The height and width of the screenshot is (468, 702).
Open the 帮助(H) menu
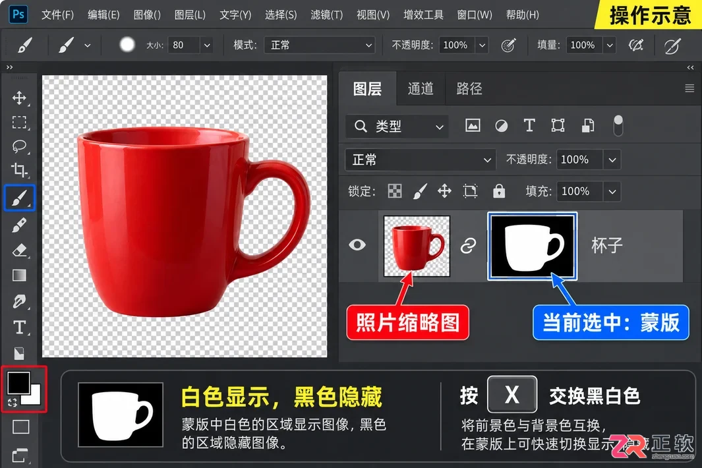coord(523,15)
